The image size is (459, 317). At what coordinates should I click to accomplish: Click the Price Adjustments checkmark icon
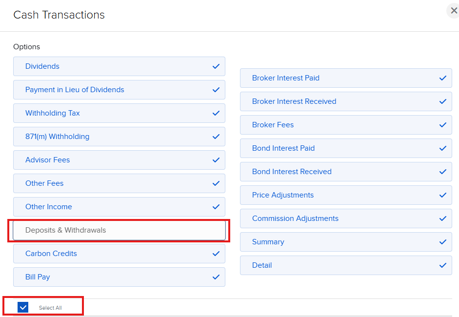(442, 195)
